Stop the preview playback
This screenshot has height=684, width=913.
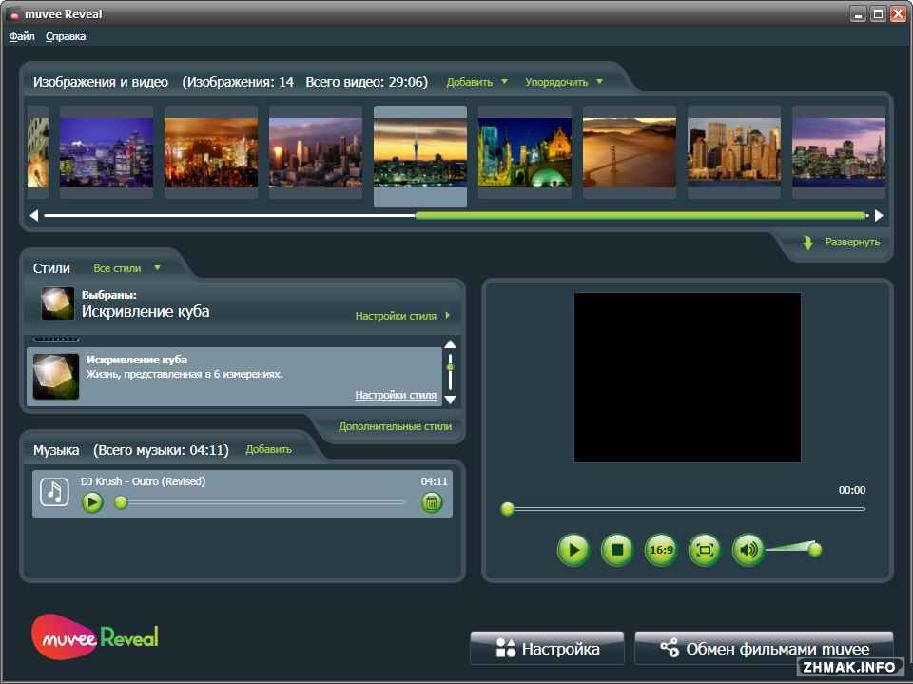coord(617,550)
